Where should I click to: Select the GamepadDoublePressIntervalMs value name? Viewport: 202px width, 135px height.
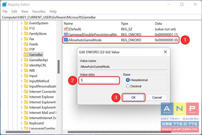click(93, 34)
